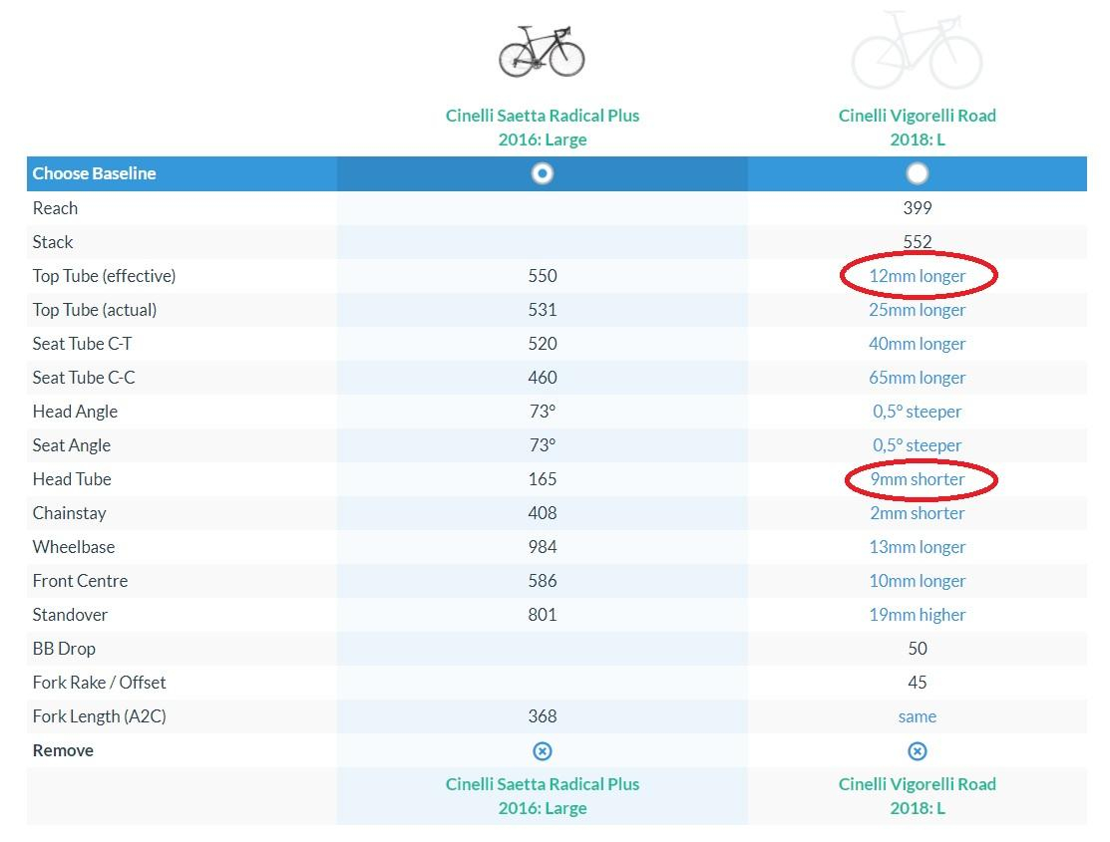Select Saetta Radical Plus as baseline radio
The width and height of the screenshot is (1110, 842).
[543, 173]
